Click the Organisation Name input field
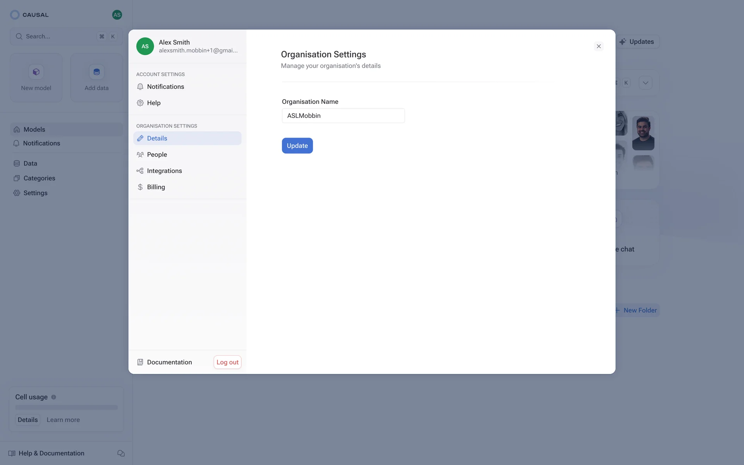 click(x=343, y=115)
